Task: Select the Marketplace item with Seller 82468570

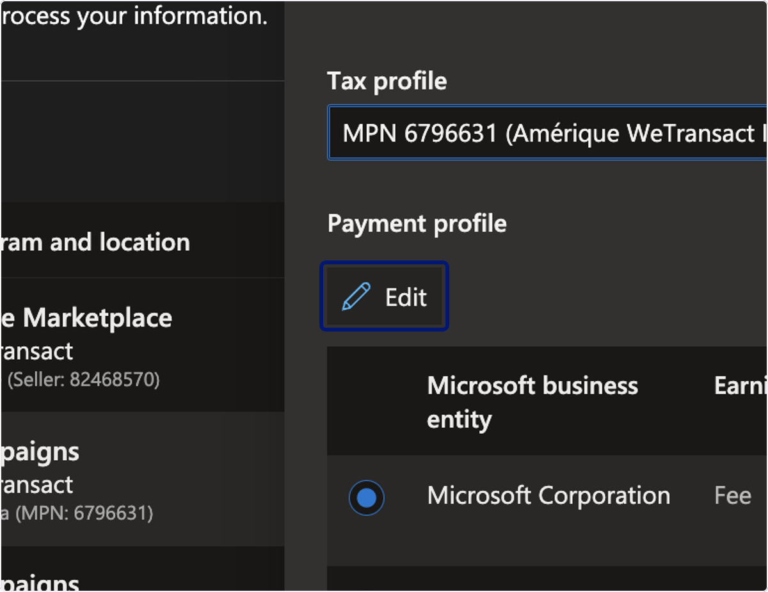Action: (x=142, y=346)
